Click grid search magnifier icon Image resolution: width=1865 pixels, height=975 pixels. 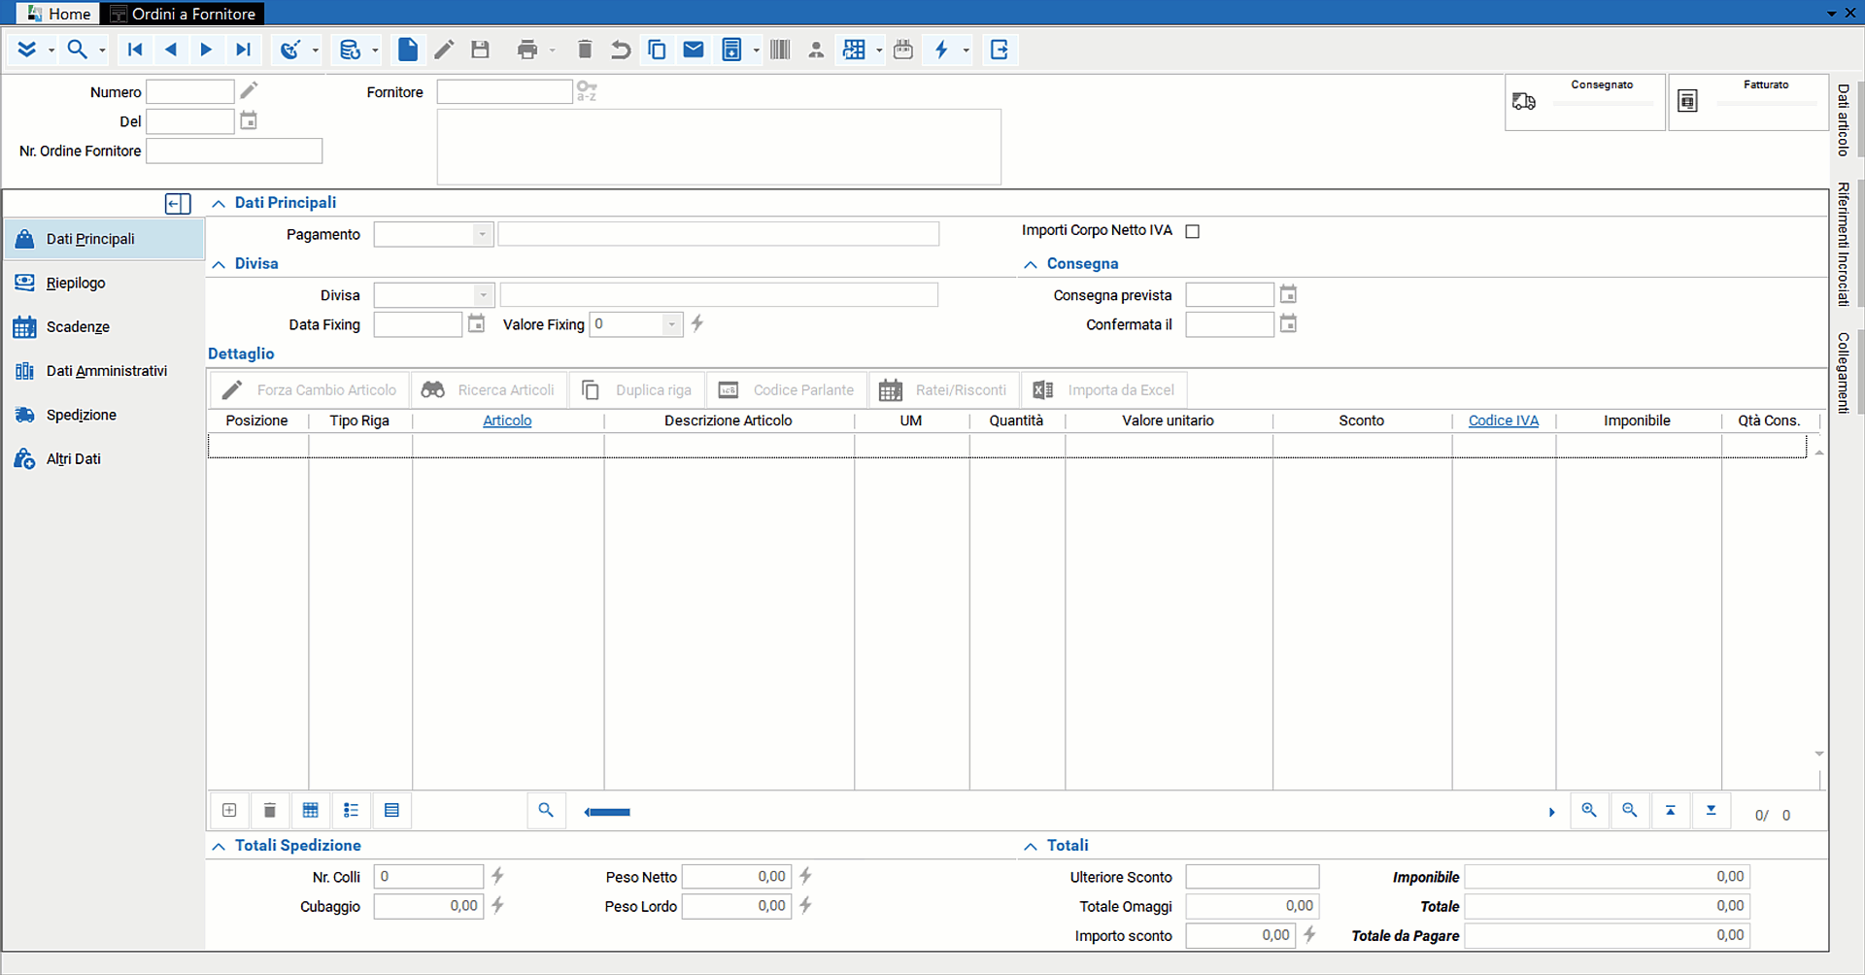546,810
